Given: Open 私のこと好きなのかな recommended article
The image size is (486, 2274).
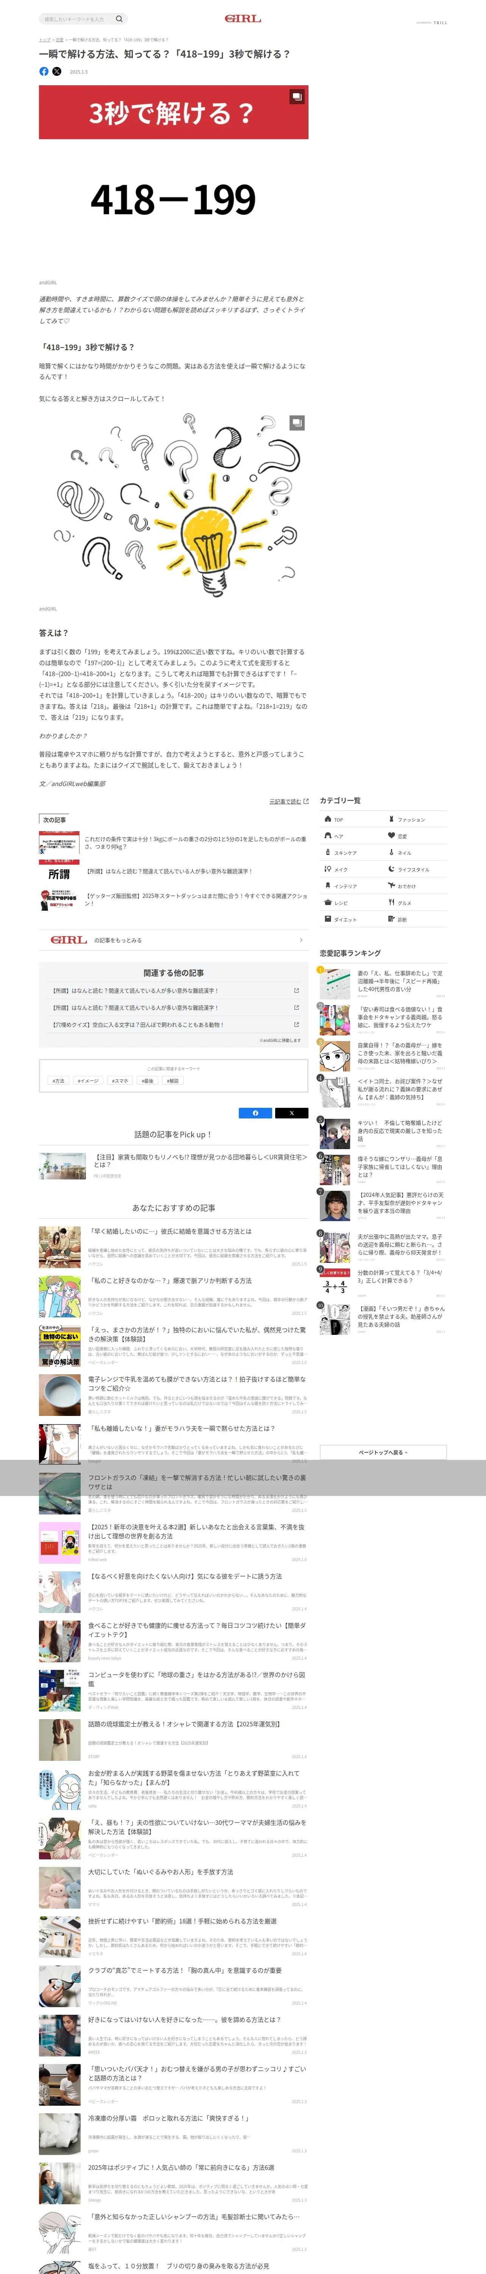Looking at the screenshot, I should pos(174,1296).
